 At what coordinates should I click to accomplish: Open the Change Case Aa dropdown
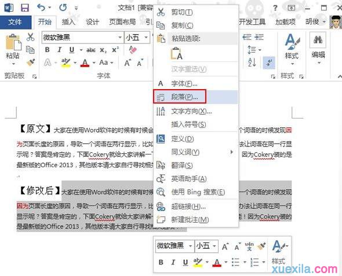coord(106,62)
